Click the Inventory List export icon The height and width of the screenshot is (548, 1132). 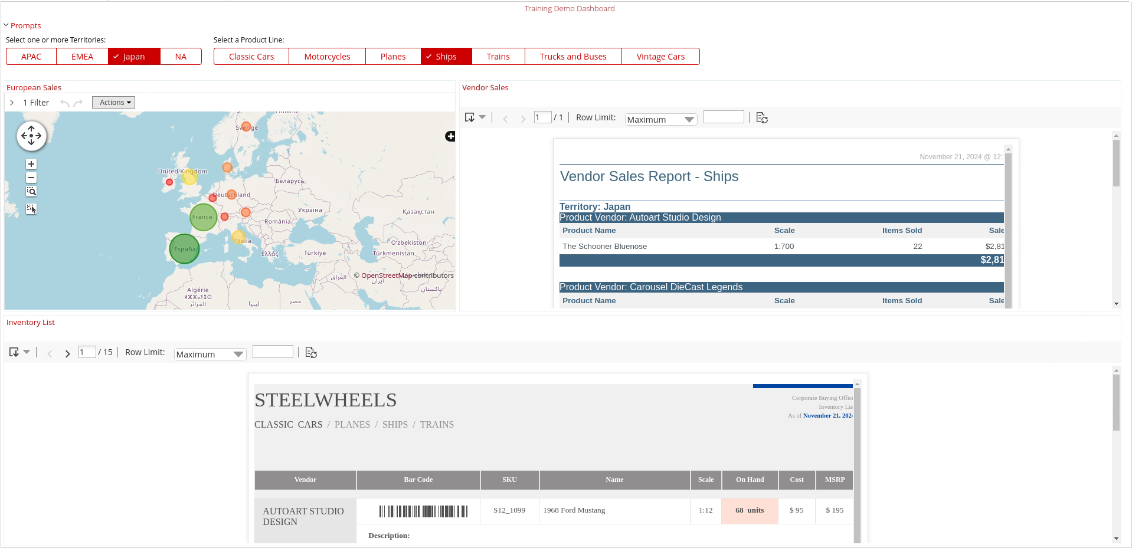point(14,352)
